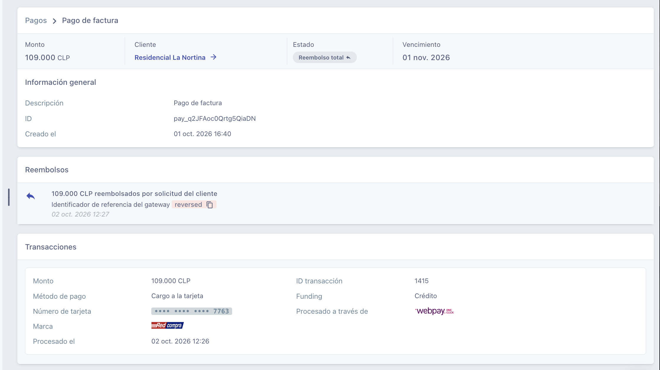Image resolution: width=660 pixels, height=370 pixels.
Task: Click the refund timestamp 02 oct. 2026 12:27
Action: [x=80, y=214]
